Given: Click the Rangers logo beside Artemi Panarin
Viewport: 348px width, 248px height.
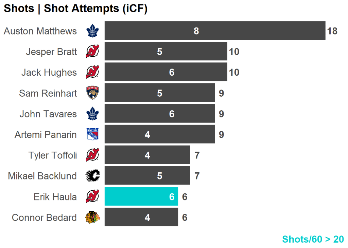Looking at the screenshot, I should 92,134.
